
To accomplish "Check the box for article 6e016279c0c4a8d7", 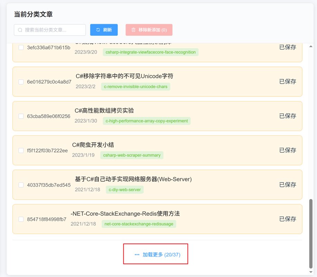I will click(x=21, y=82).
